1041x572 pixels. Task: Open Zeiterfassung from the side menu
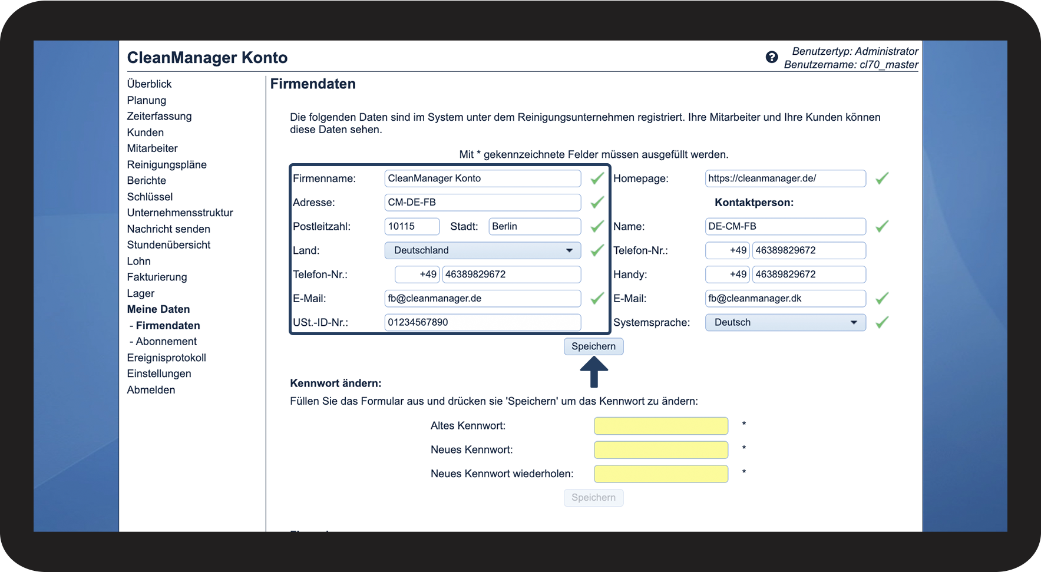[159, 117]
